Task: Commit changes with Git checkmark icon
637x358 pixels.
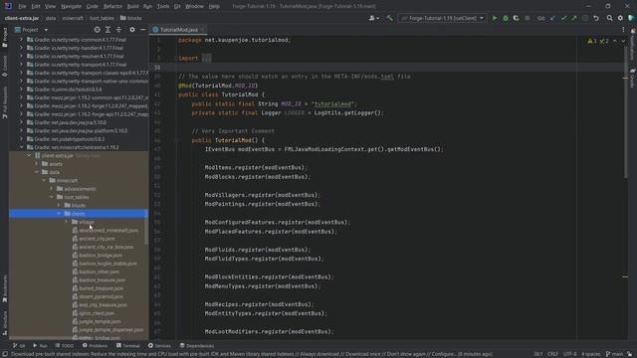Action: pos(563,18)
